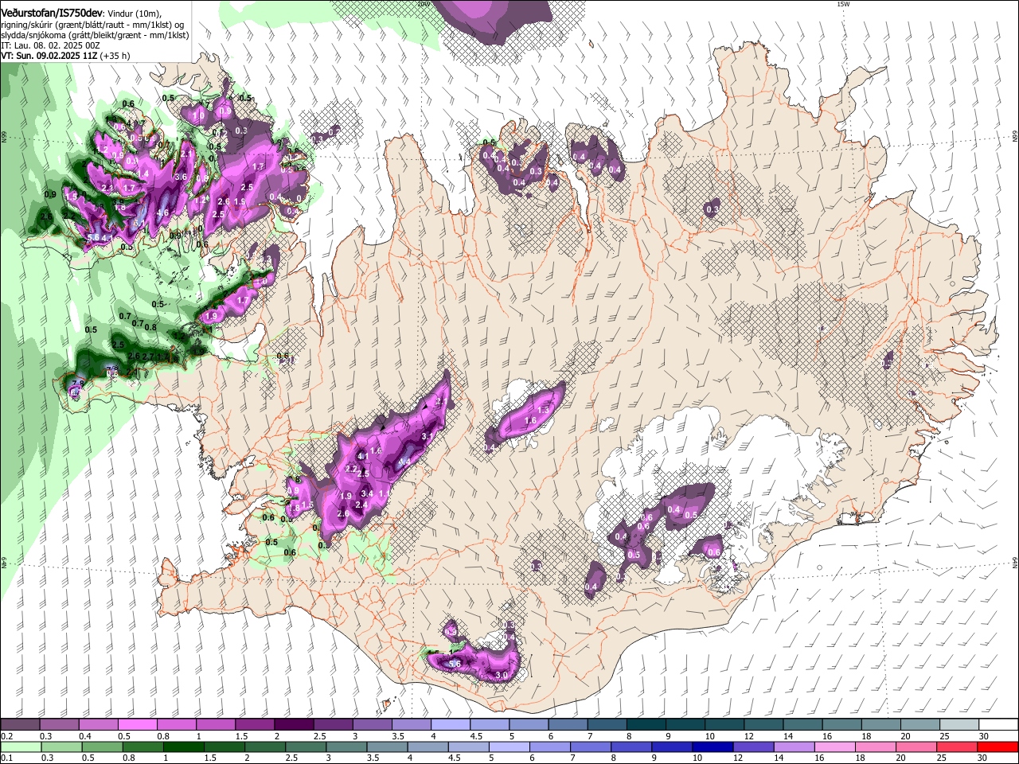Pick palest green swatch labelled 0.1 on rain scale
The height and width of the screenshot is (764, 1019).
pyautogui.click(x=21, y=746)
